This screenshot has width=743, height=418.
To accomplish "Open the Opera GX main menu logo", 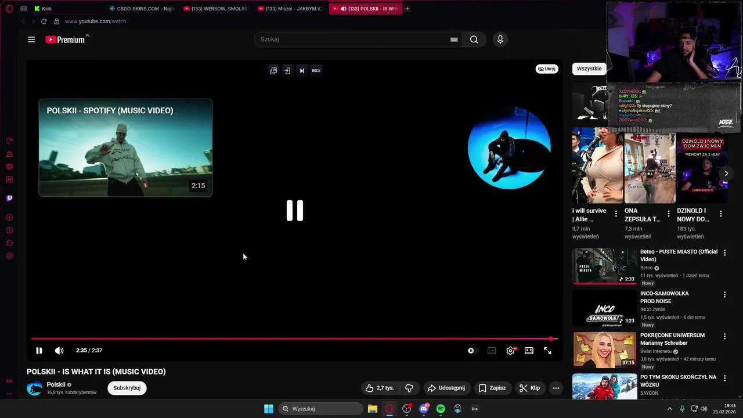I will 9,9.
